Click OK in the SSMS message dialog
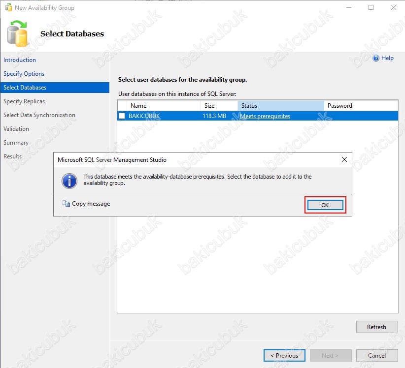405x368 pixels. pyautogui.click(x=325, y=205)
